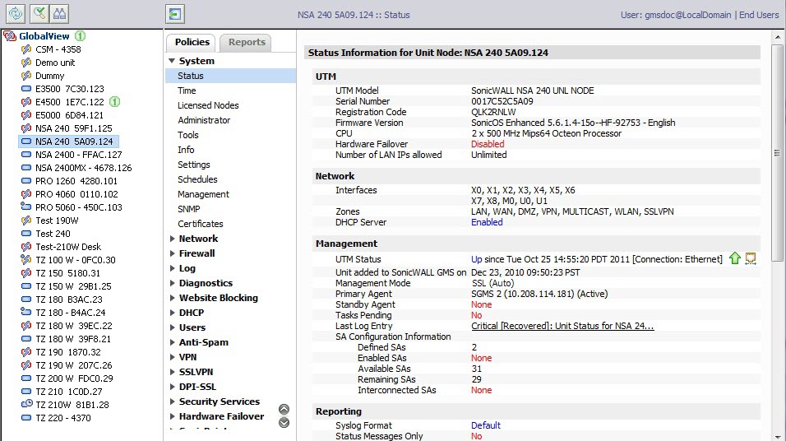
Task: Click the icon beside TZ 190 W 207C.26
Action: point(26,364)
